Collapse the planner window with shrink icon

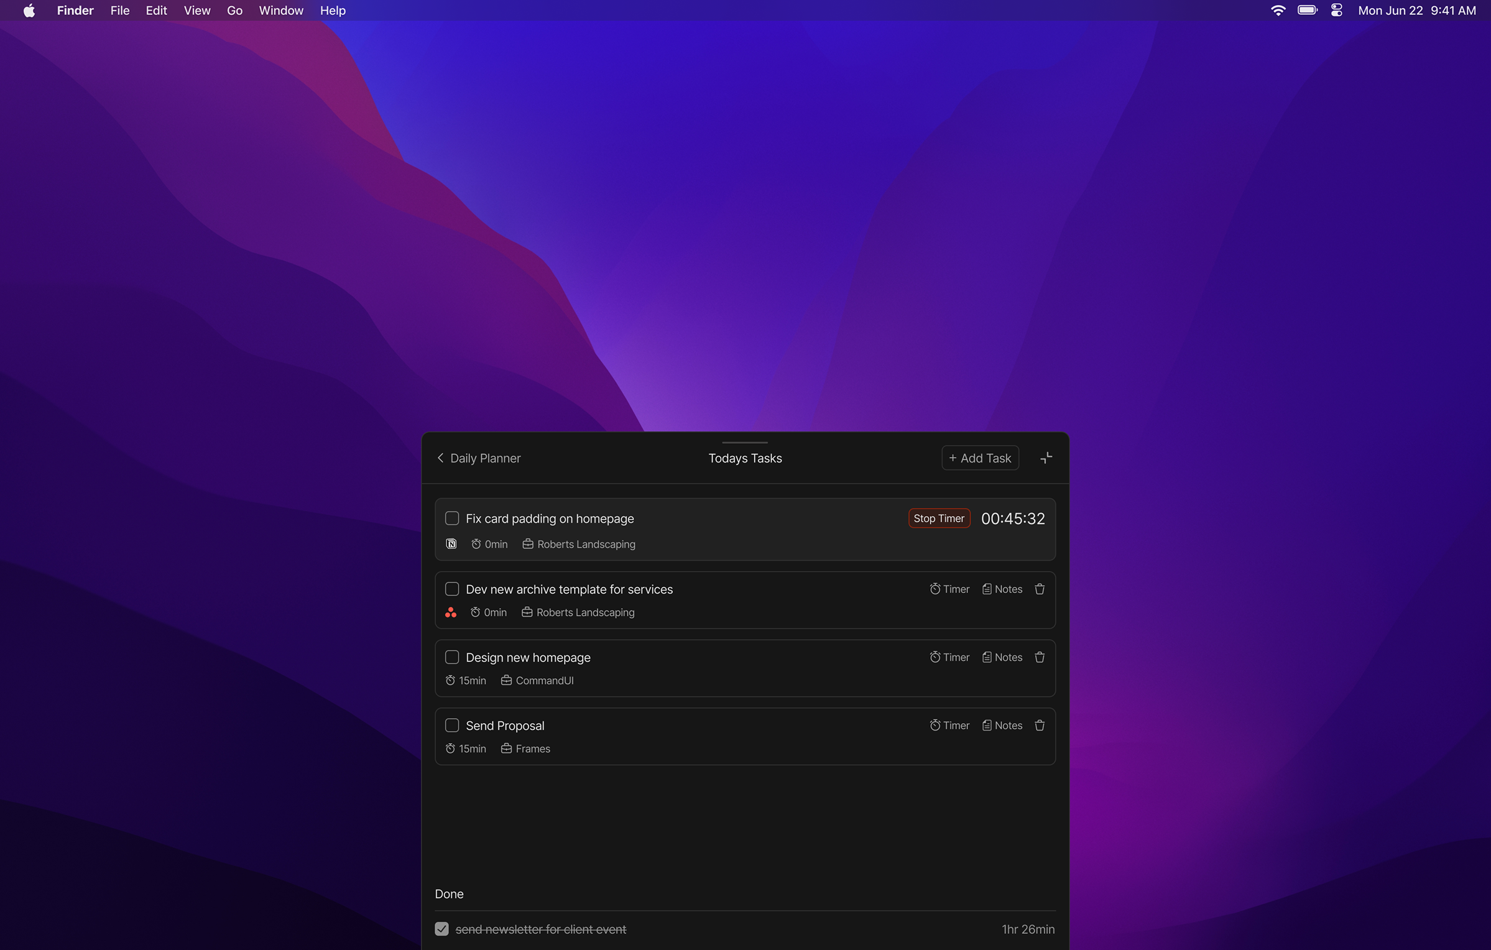pos(1046,458)
